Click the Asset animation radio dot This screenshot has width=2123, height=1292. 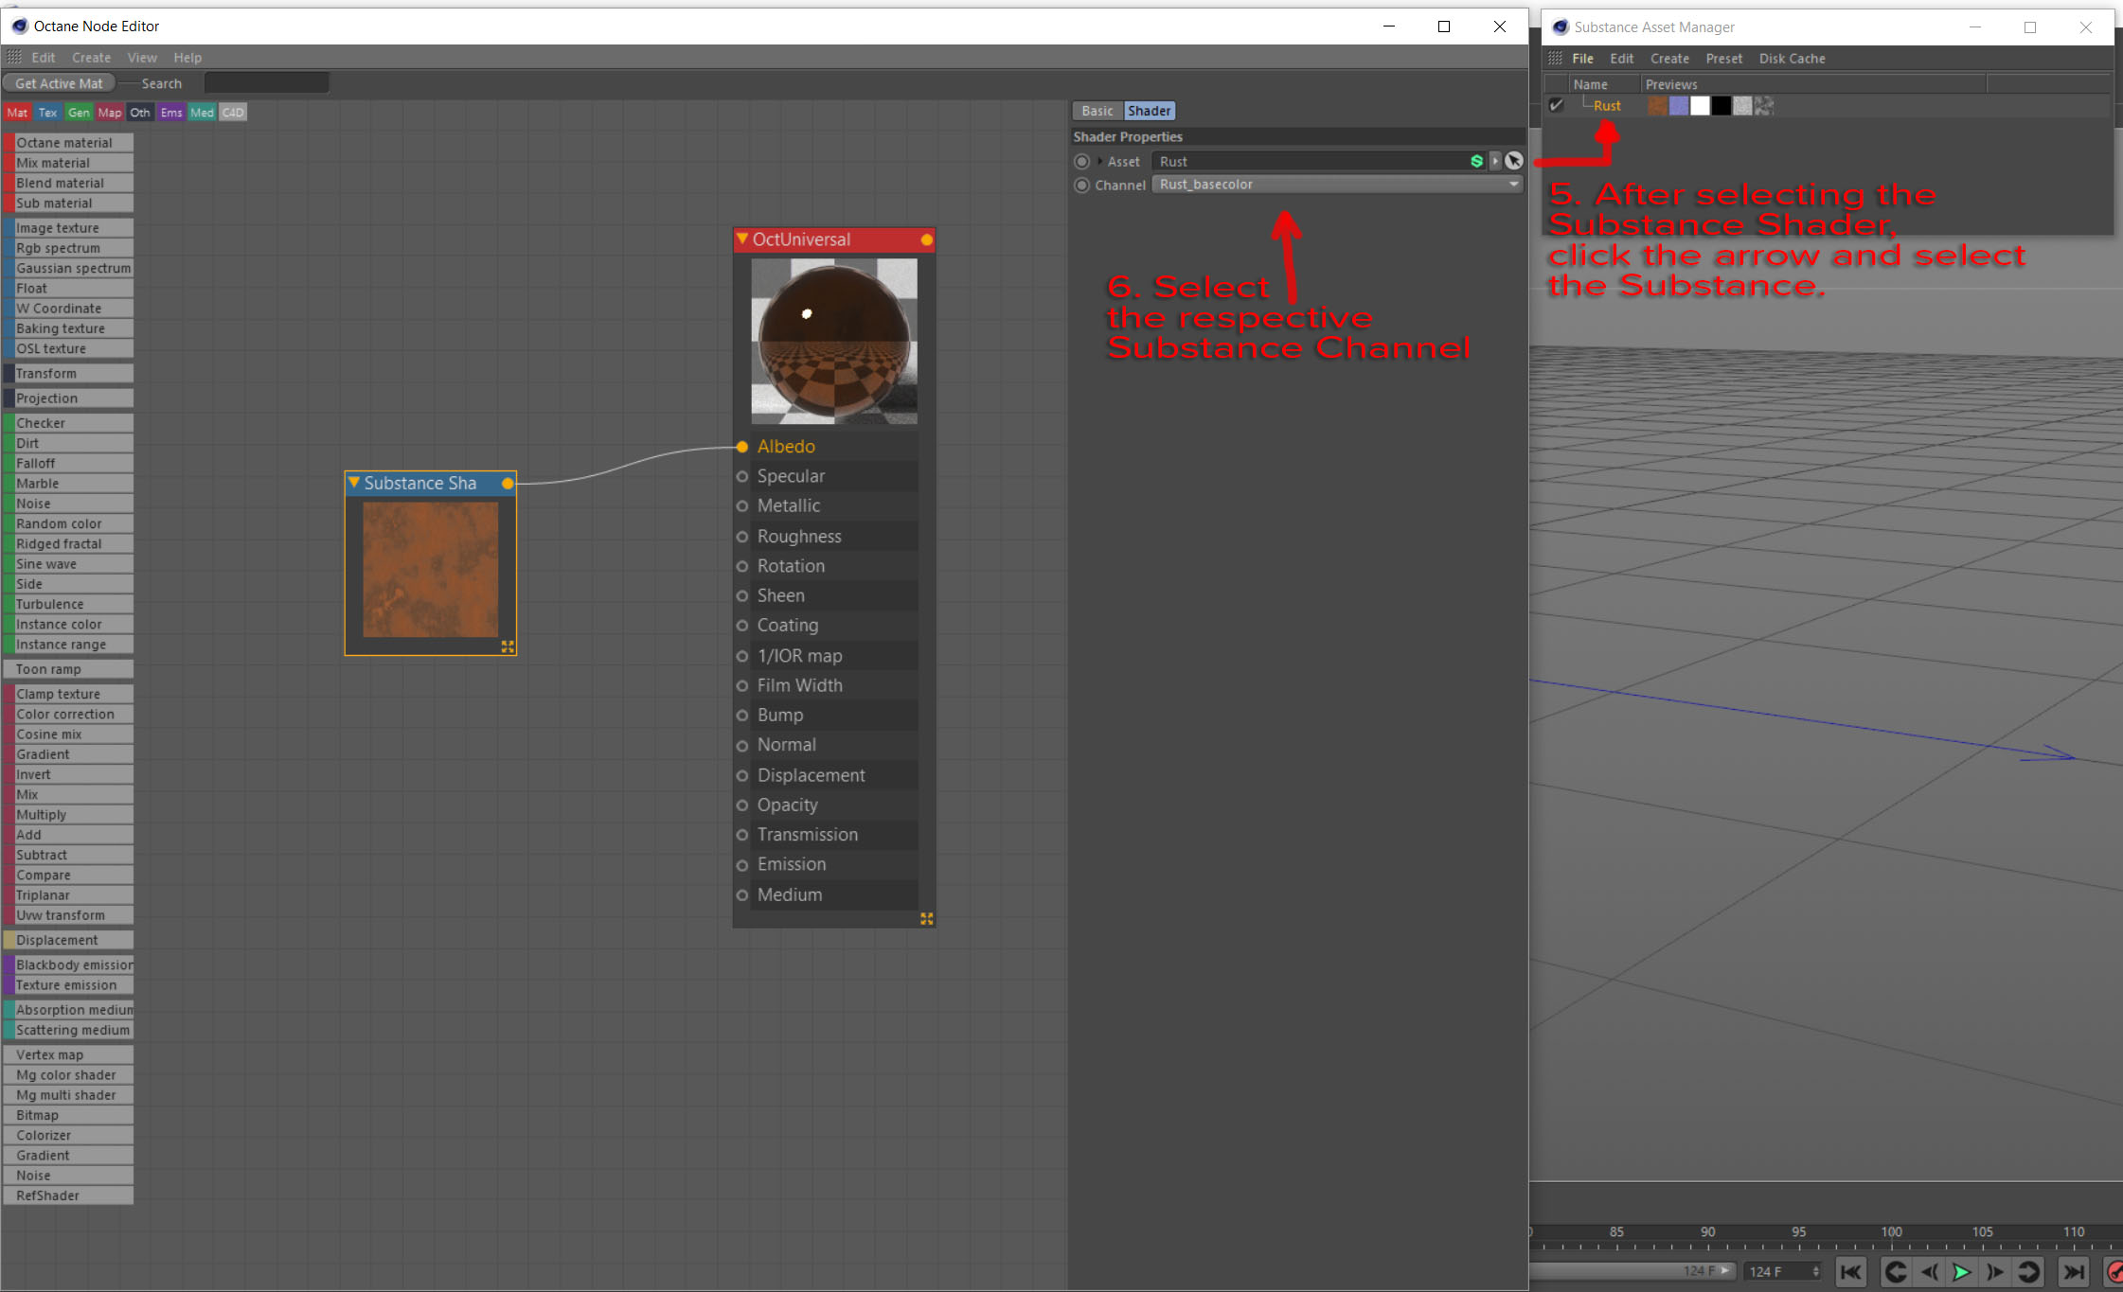1081,162
